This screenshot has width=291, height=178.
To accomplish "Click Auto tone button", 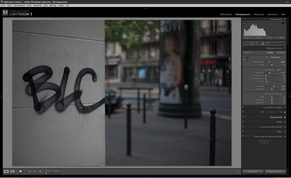I will pos(279,70).
